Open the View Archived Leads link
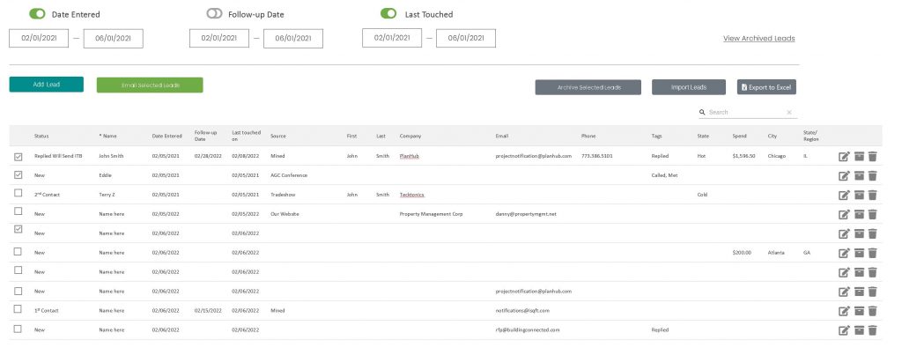 (758, 39)
